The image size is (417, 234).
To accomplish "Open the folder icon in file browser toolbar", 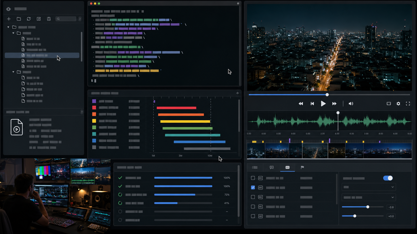I will [19, 19].
